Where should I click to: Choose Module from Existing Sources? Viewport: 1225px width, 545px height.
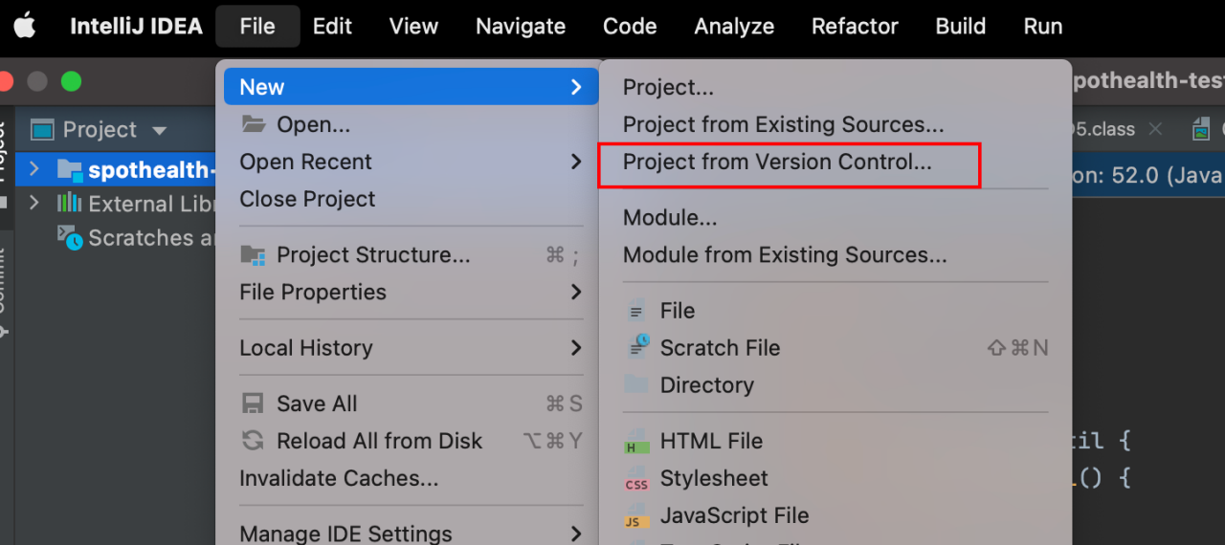coord(785,254)
